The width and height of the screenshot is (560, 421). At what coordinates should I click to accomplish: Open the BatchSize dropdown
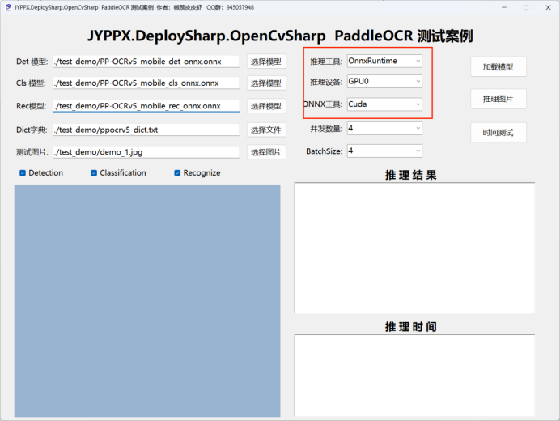tap(384, 151)
